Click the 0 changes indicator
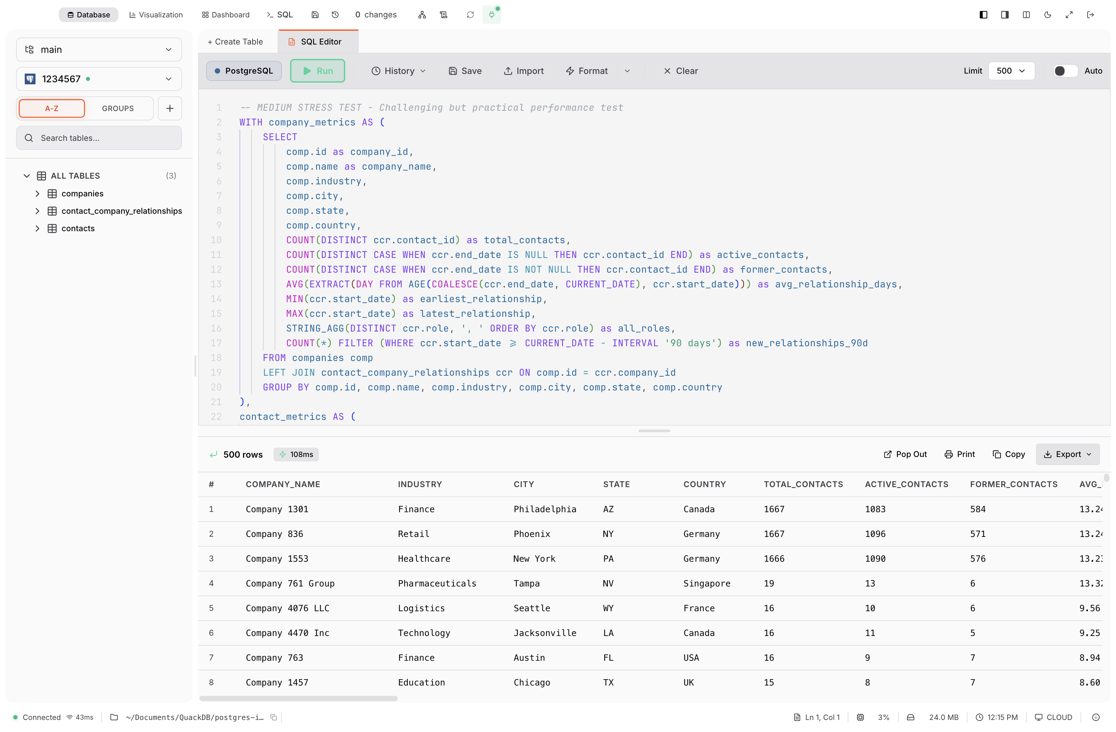1116x732 pixels. tap(376, 14)
